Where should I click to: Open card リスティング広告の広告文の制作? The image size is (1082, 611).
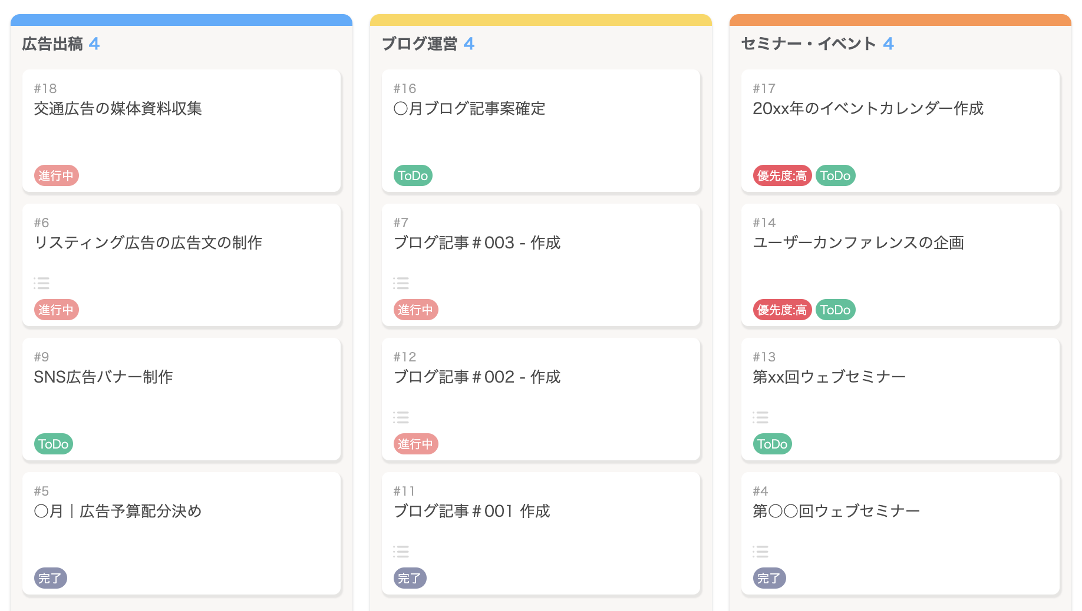(182, 265)
